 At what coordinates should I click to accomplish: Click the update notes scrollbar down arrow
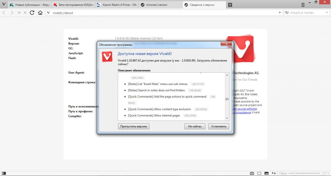tap(227, 118)
